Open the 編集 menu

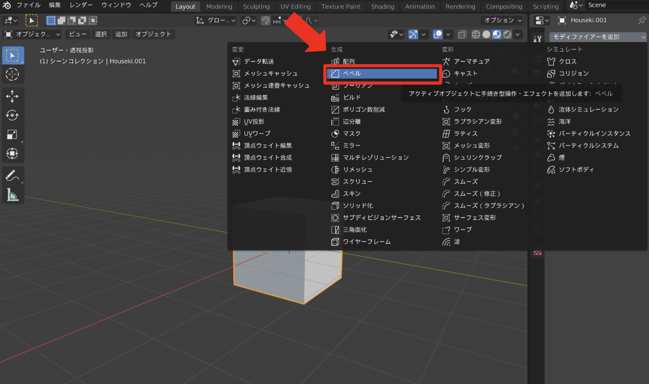[55, 5]
